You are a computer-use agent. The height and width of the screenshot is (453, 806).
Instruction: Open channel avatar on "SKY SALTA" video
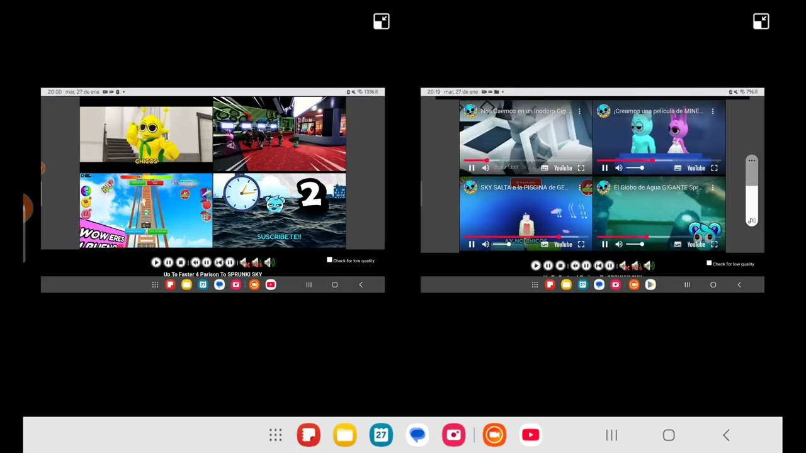click(470, 187)
